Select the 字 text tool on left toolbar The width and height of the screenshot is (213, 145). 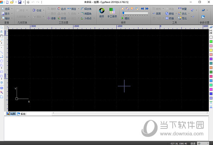[x=2, y=83]
